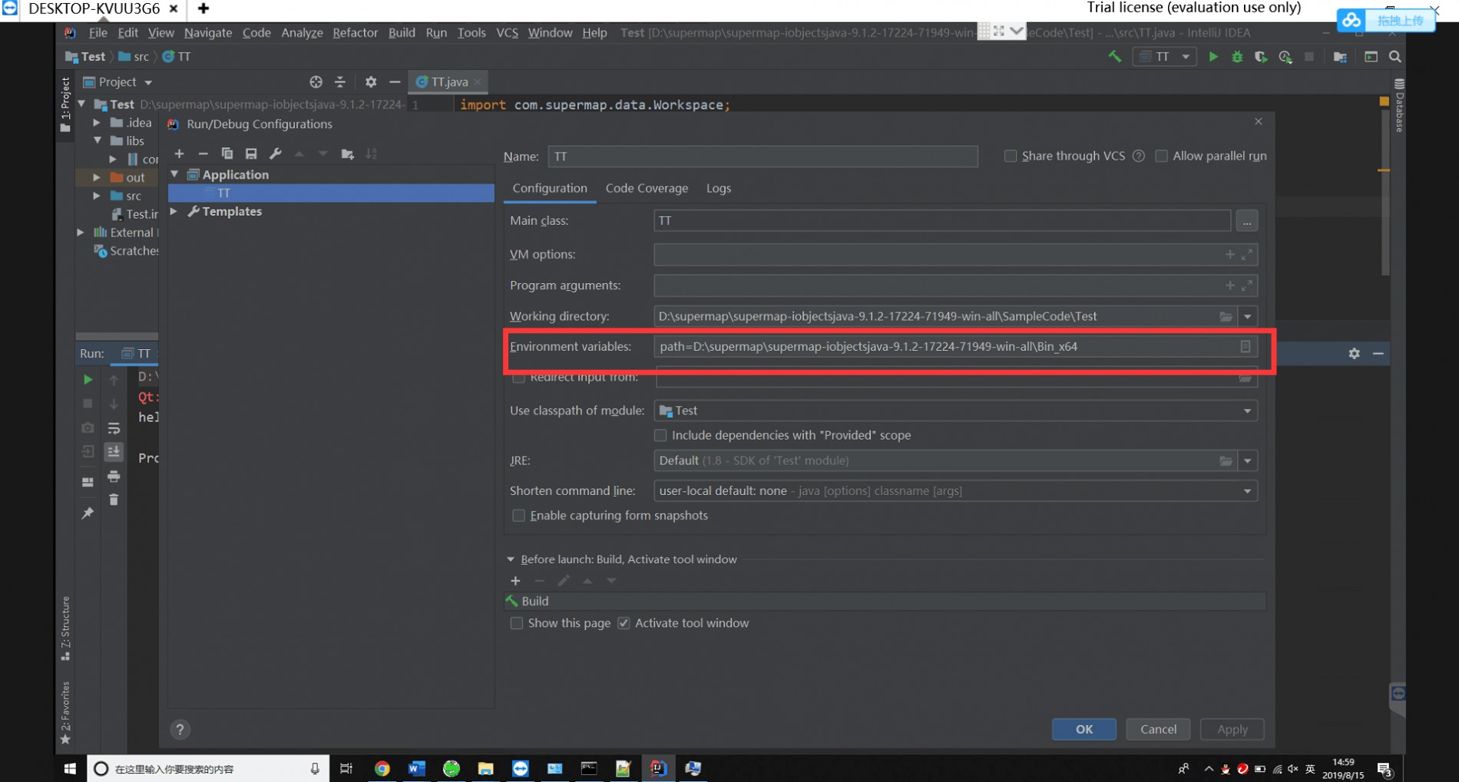
Task: Select the Build before-launch task
Action: tap(884, 601)
